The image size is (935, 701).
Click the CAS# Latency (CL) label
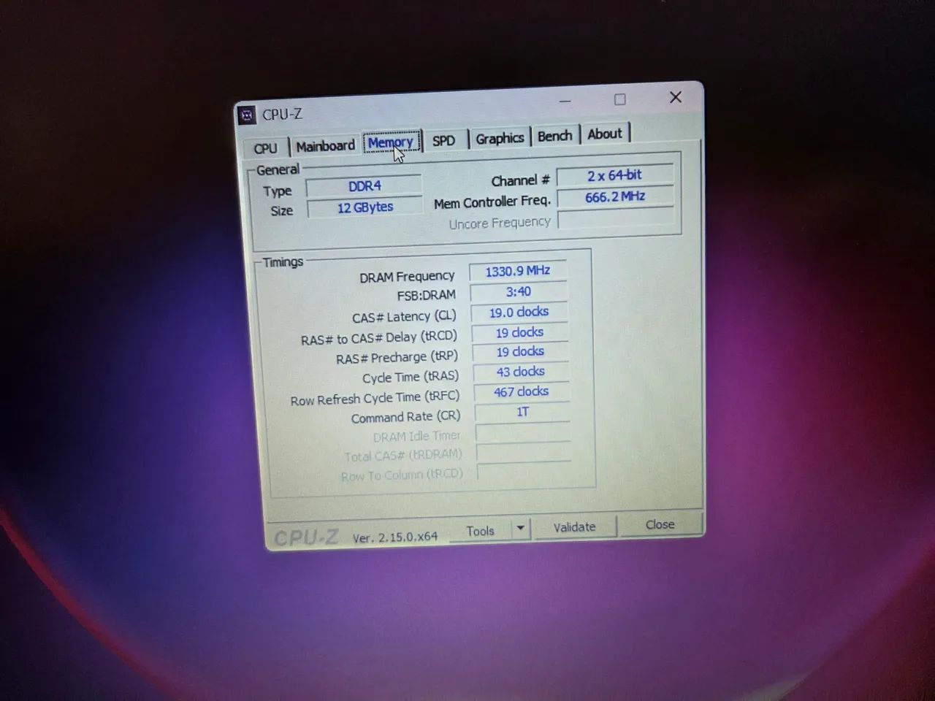click(404, 317)
